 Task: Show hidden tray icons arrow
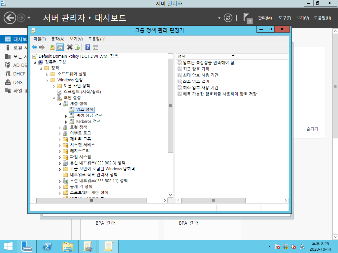[269, 246]
